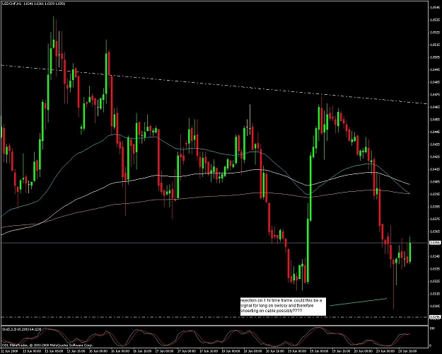Click the 1.0385 level on price scale

pos(434,206)
